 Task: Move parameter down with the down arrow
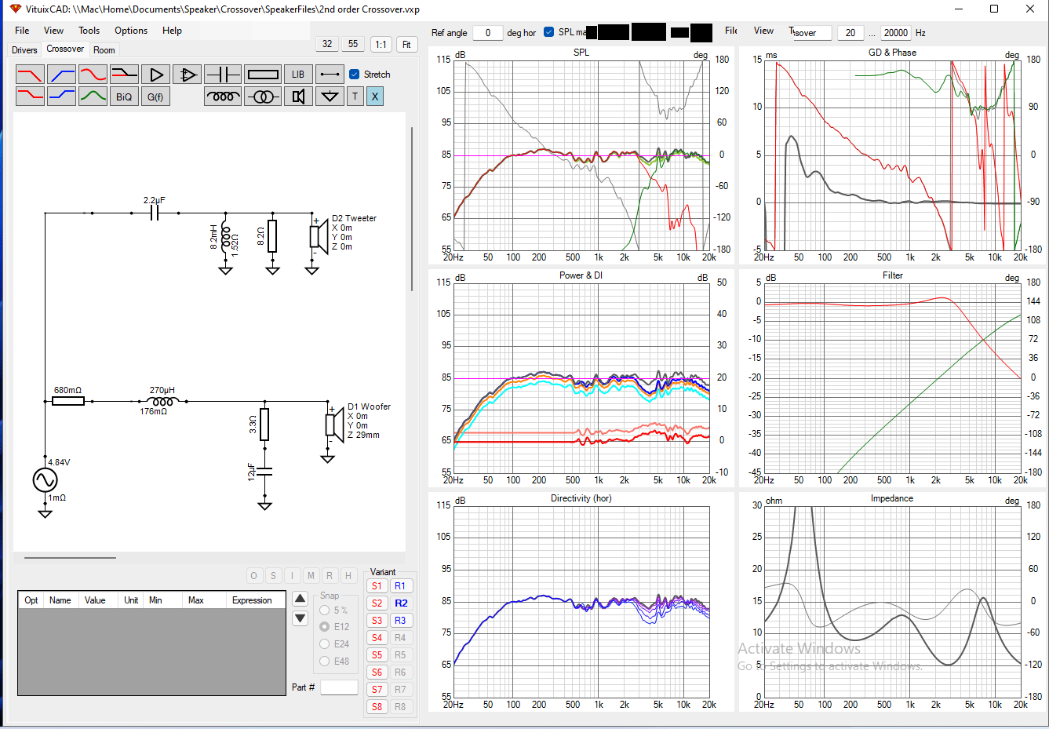300,618
